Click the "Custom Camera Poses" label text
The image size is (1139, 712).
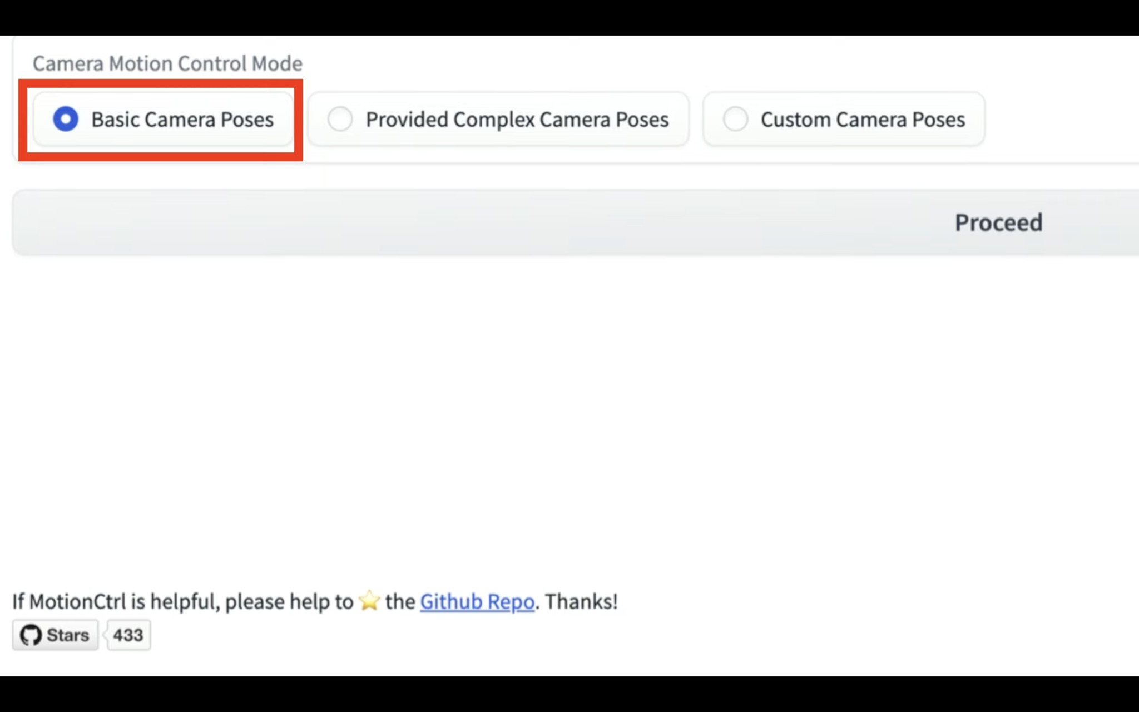pyautogui.click(x=863, y=120)
